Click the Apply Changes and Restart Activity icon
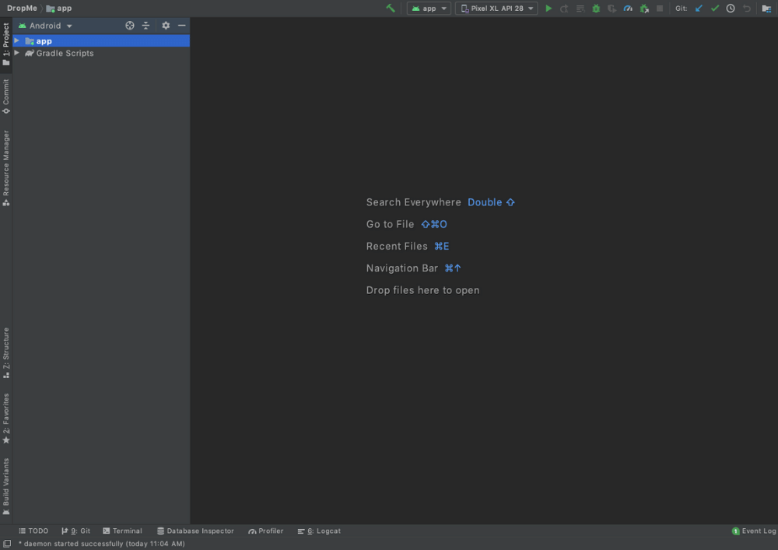Screen dimensions: 778x550 point(564,9)
